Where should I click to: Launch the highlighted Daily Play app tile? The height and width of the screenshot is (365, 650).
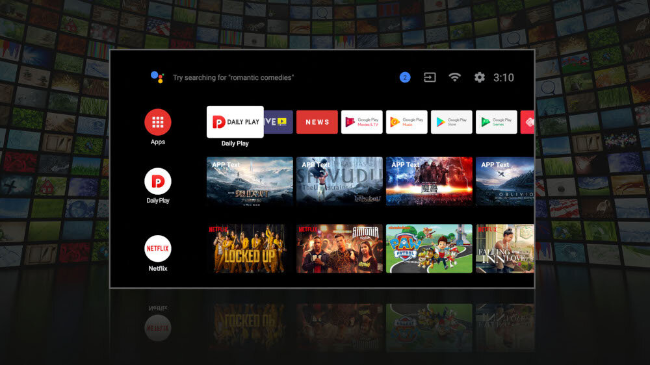[235, 122]
